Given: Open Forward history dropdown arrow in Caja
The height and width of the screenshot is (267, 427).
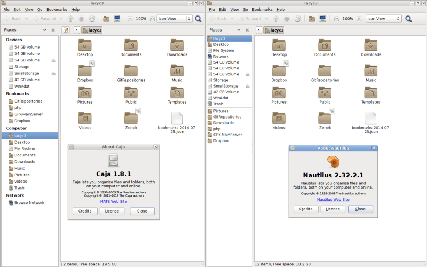Looking at the screenshot, I should [61, 19].
